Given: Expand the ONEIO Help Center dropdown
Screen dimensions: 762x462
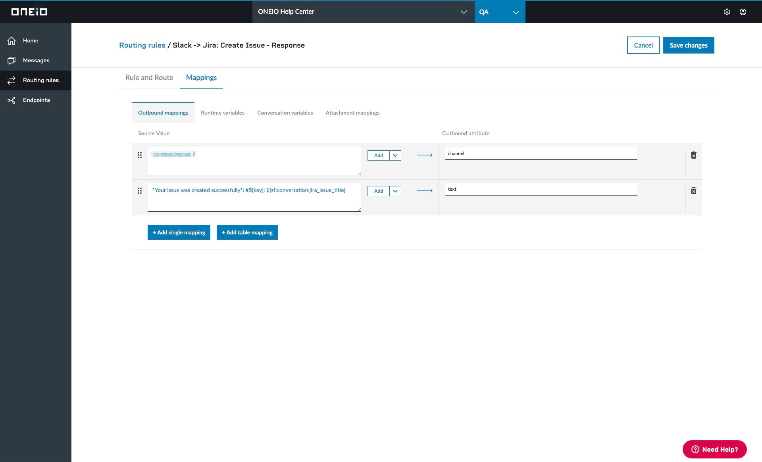Looking at the screenshot, I should click(464, 12).
